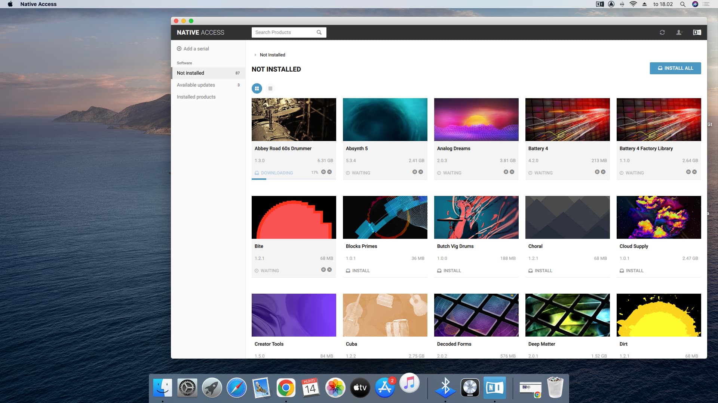718x403 pixels.
Task: Click Deep Matter artwork thumbnail
Action: (568, 315)
